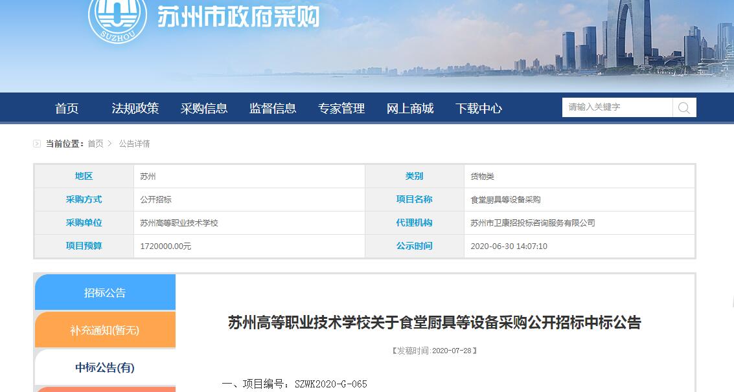Select the 补充通知(暂无) tab

tap(106, 330)
